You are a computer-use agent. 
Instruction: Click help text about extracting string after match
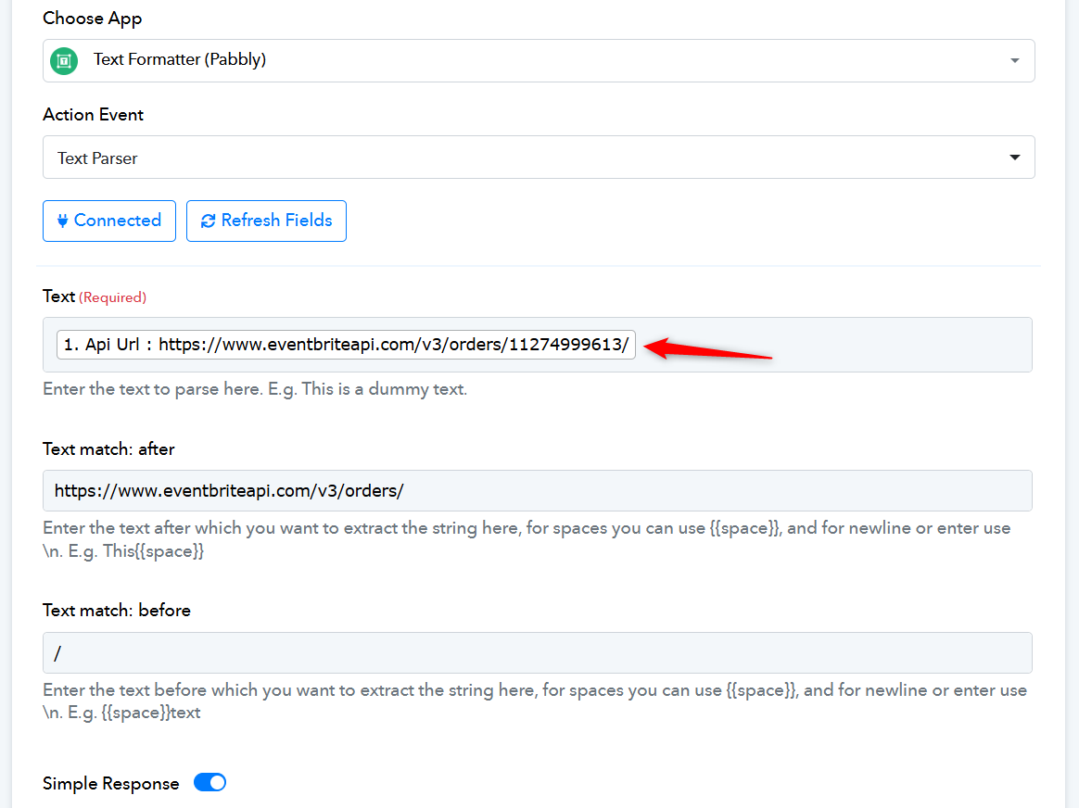pos(527,540)
